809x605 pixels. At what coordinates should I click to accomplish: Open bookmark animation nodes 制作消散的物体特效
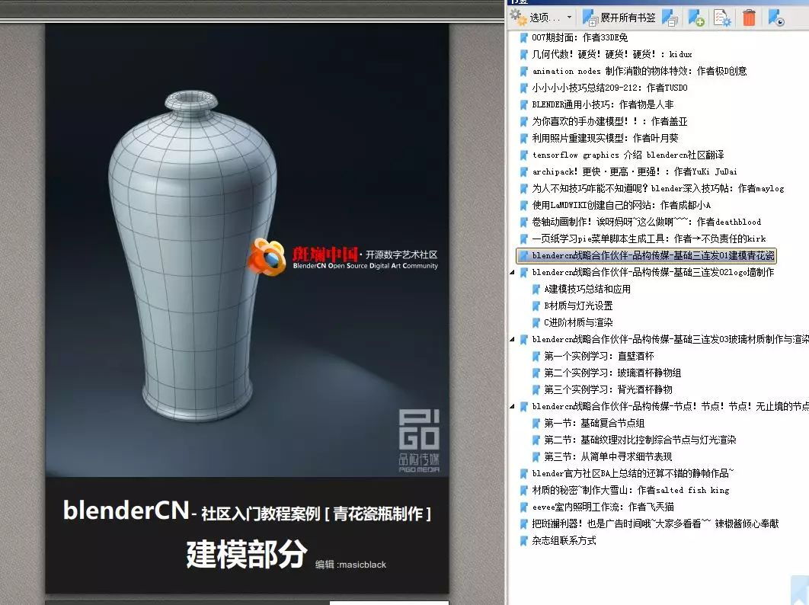[x=639, y=71]
